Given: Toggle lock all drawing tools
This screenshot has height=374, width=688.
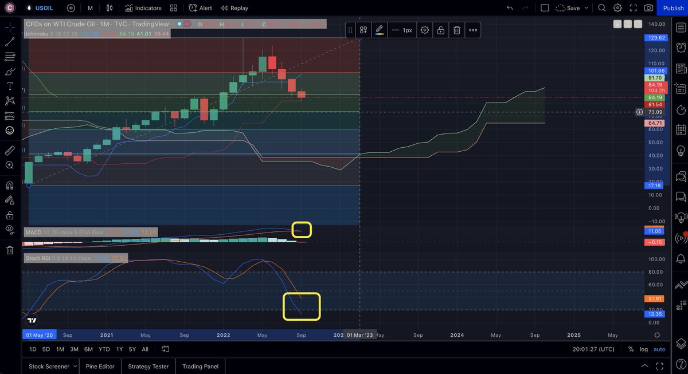Looking at the screenshot, I should tap(10, 215).
